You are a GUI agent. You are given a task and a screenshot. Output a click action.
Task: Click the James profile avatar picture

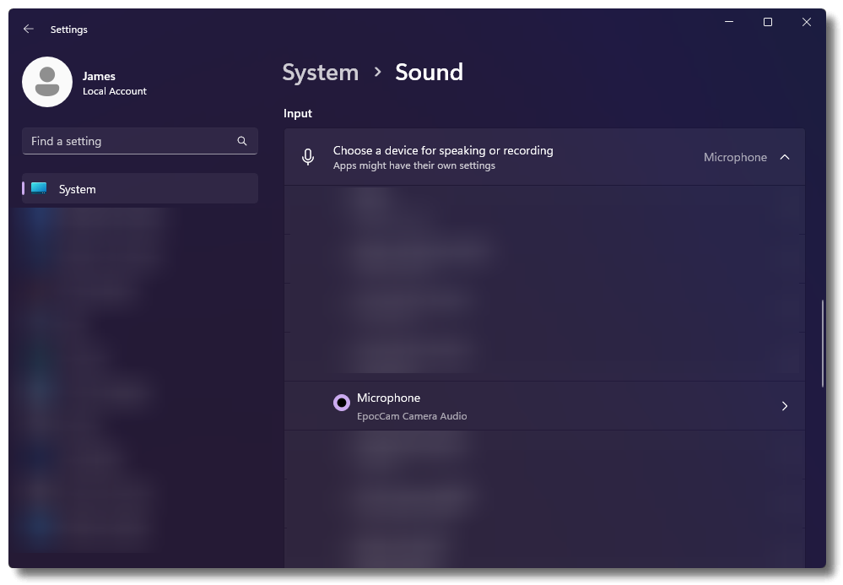[47, 82]
